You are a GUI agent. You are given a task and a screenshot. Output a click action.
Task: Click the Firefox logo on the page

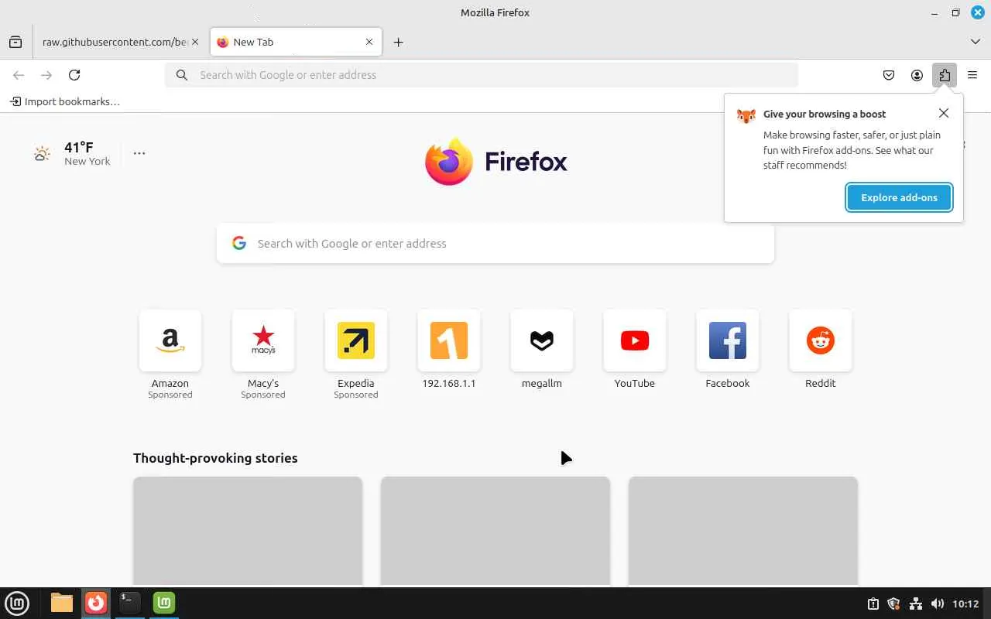tap(495, 162)
